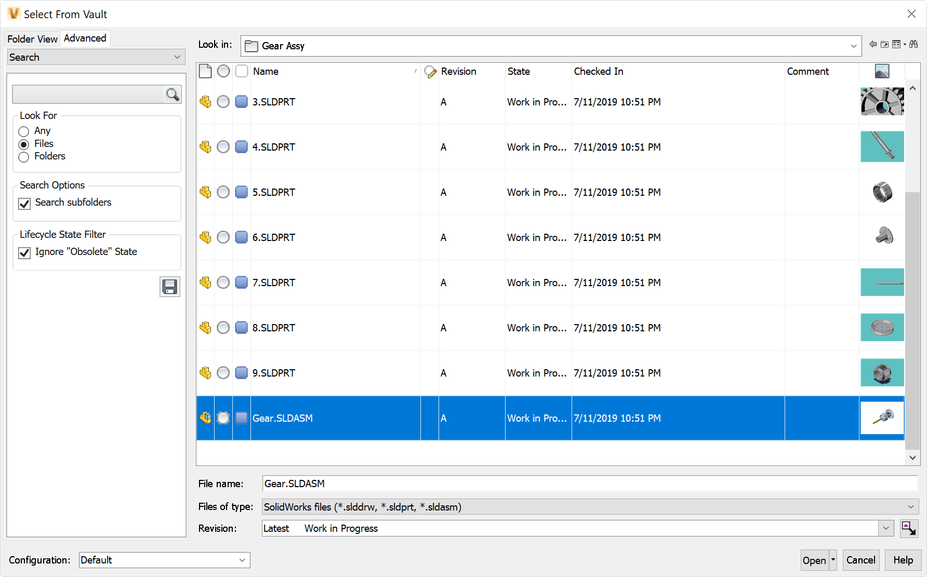Select the Any radio button

(x=23, y=131)
